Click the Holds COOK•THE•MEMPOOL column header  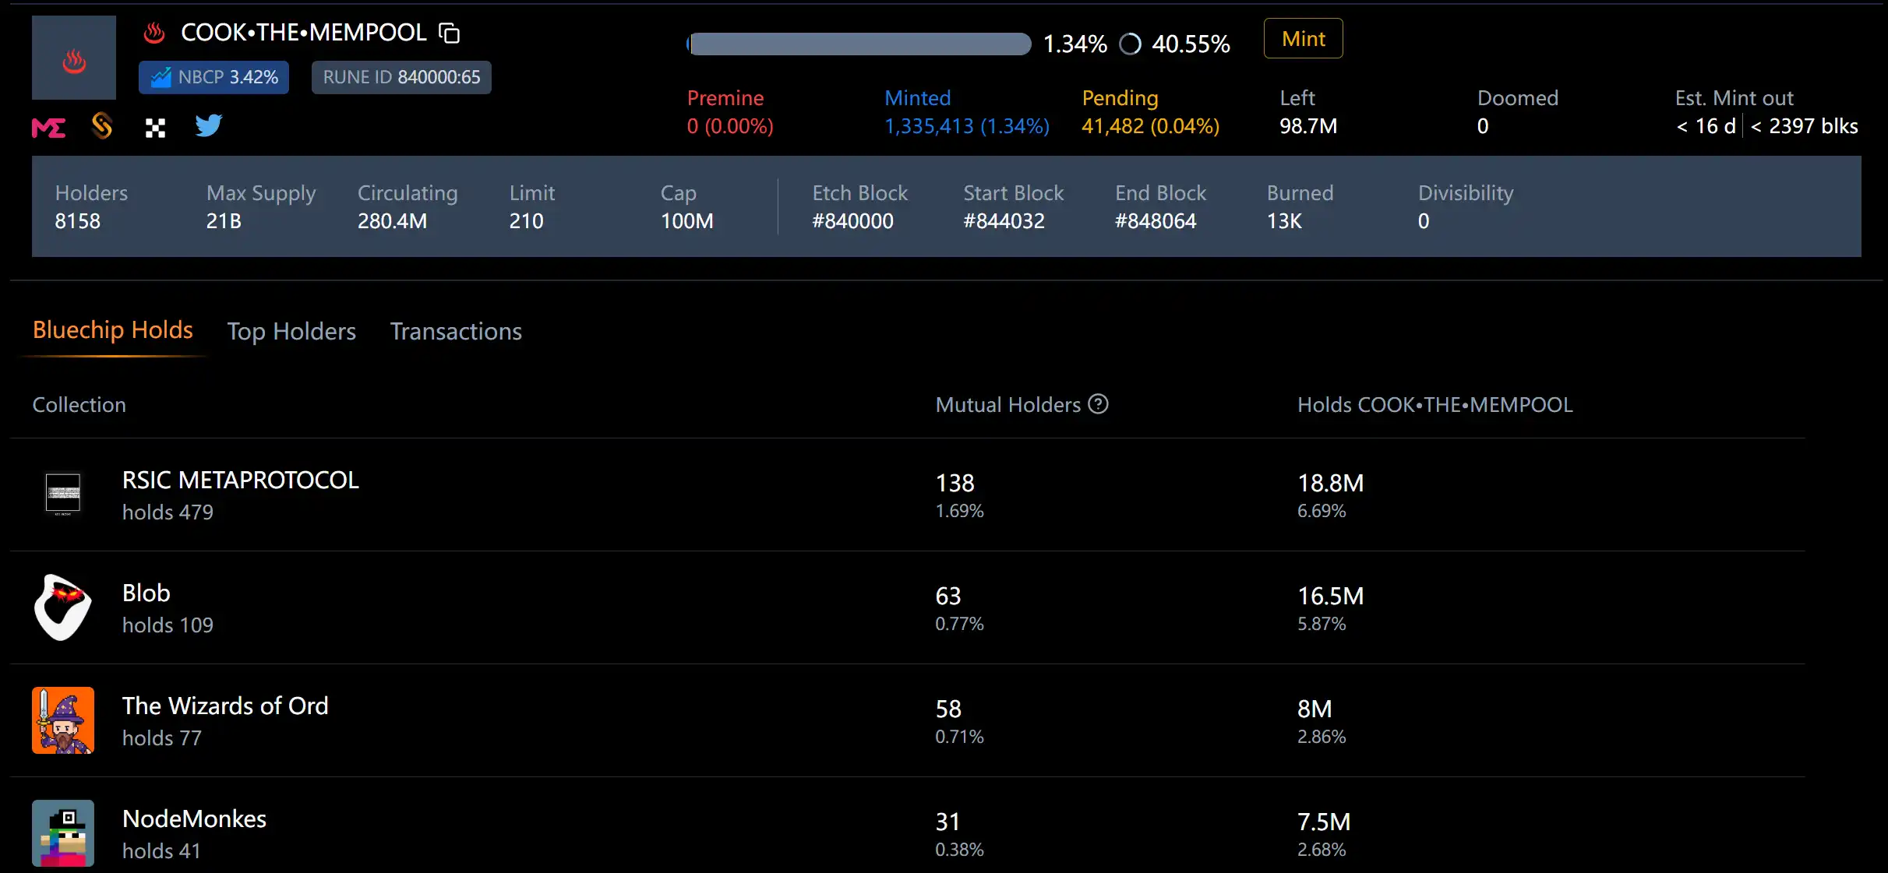point(1435,405)
